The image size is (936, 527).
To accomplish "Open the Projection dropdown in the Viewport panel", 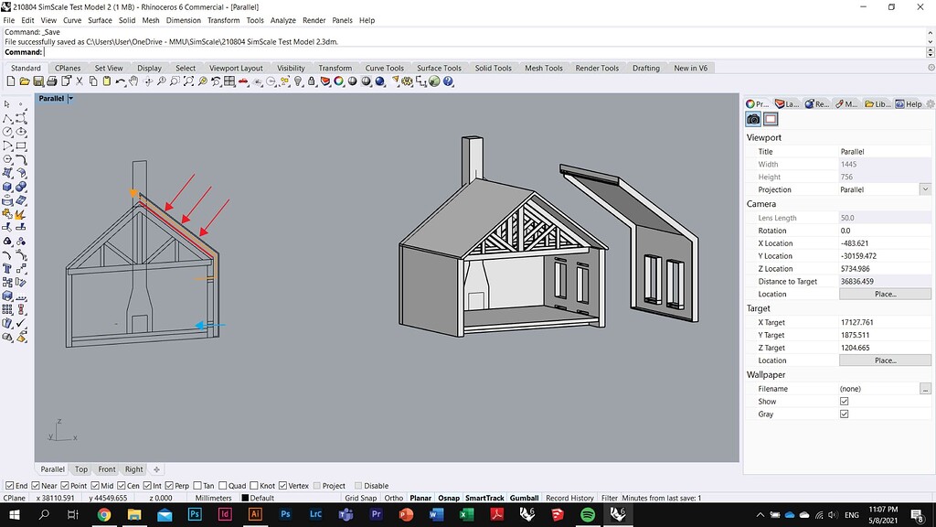I will [926, 189].
